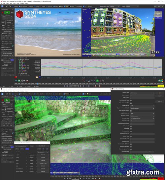Click Starting frame# input field in Nuke dialog

[x=142, y=95]
